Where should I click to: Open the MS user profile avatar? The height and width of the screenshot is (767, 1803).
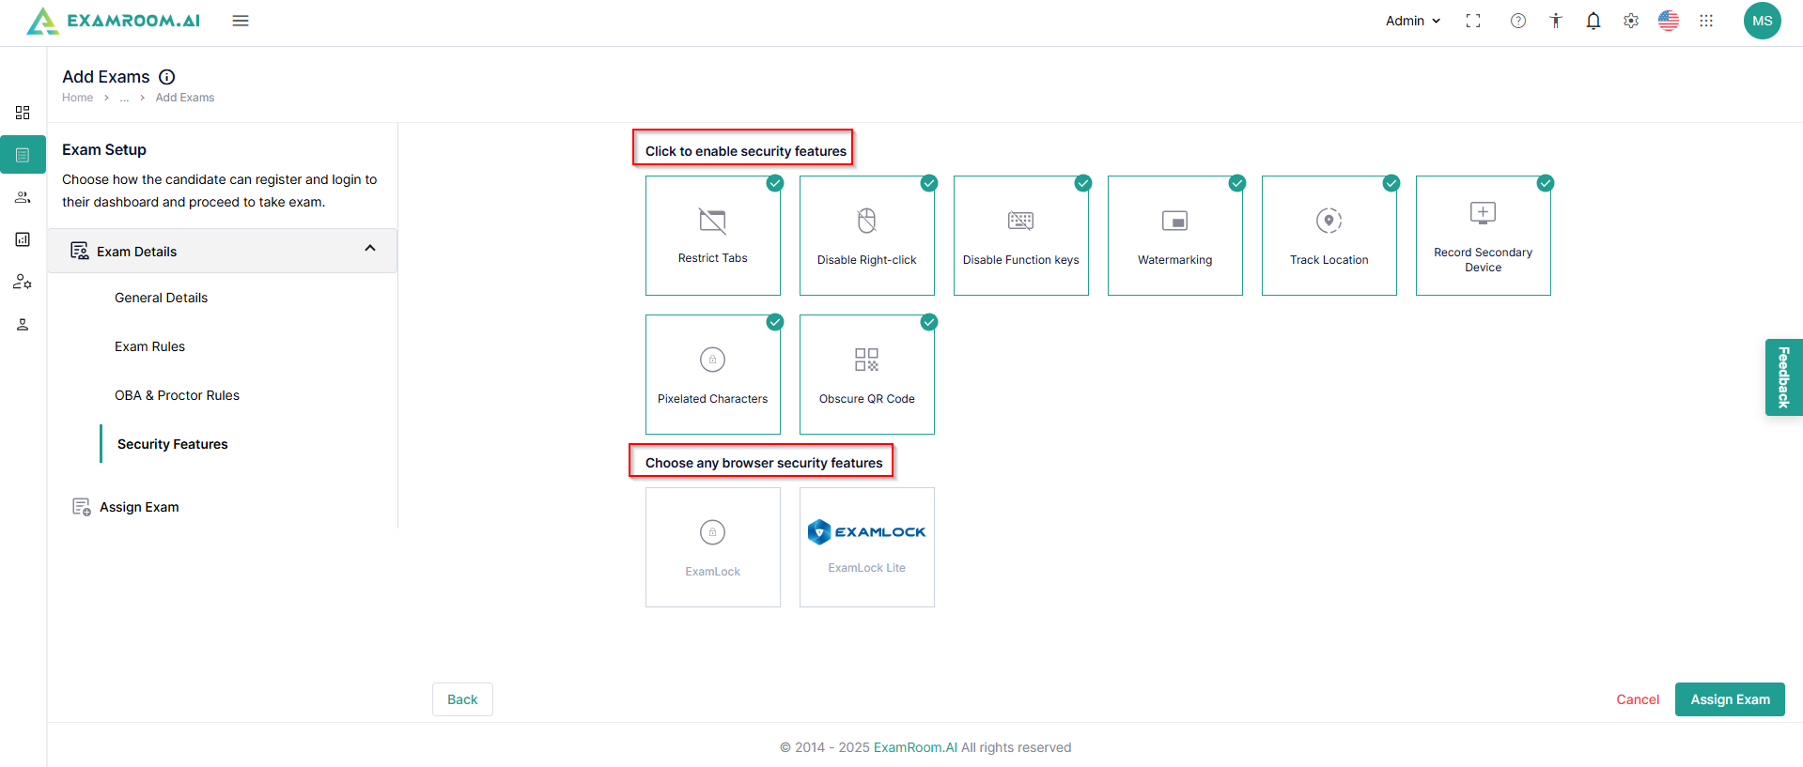coord(1763,21)
